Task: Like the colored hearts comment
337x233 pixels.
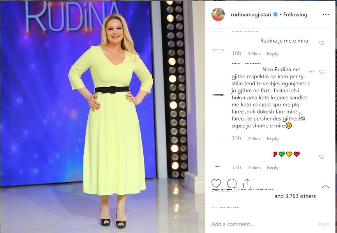Action: click(x=322, y=157)
